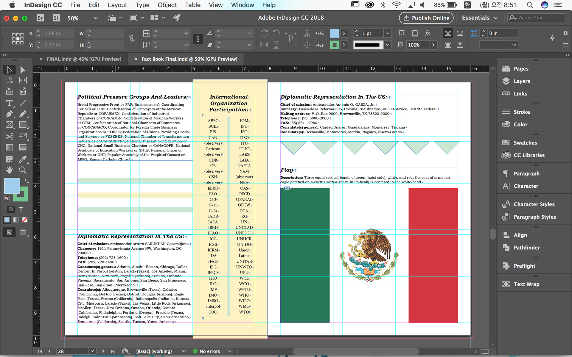Screen dimensions: 572x357
Task: Click the reference point locator grid
Action: tap(18, 39)
